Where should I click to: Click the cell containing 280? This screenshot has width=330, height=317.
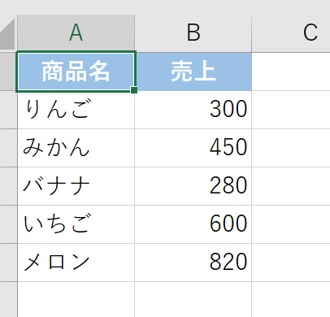point(193,186)
